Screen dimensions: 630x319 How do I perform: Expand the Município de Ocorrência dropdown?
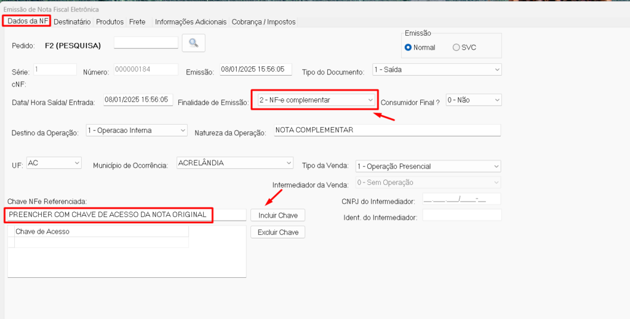[234, 163]
